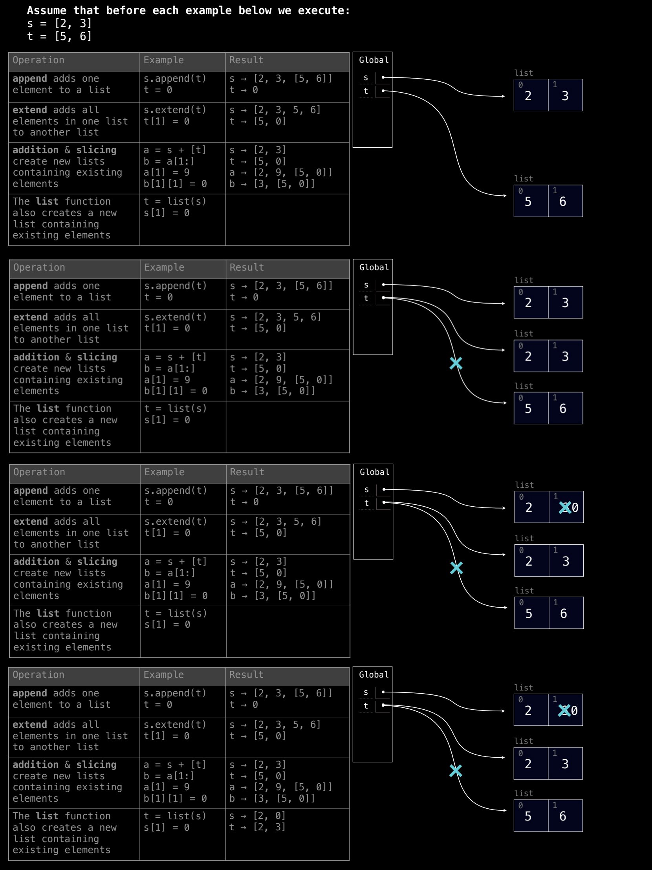Click 'Result' header of the first table

(x=246, y=60)
